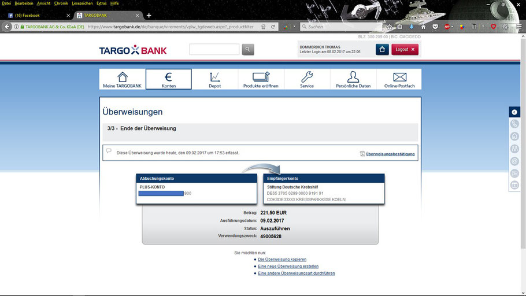Click the house icon in the right sidebar
526x296 pixels.
(x=514, y=136)
